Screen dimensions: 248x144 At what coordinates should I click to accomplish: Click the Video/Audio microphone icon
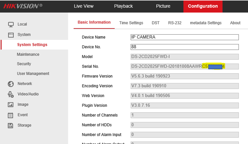click(x=11, y=94)
